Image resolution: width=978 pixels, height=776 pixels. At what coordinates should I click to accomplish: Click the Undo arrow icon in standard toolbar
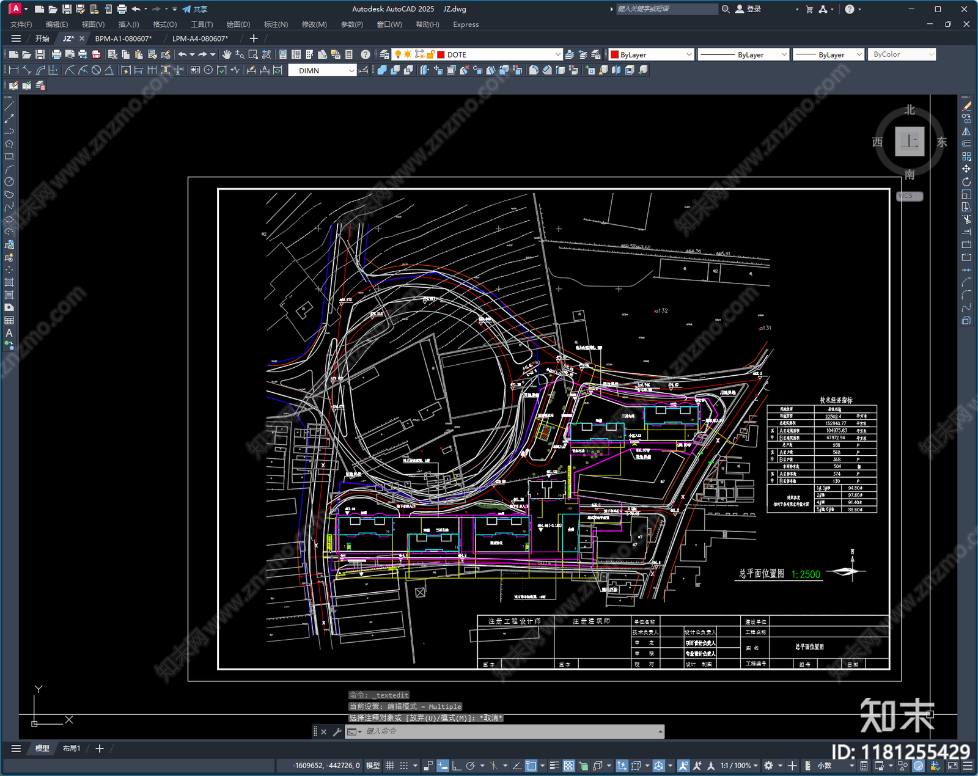click(x=182, y=54)
